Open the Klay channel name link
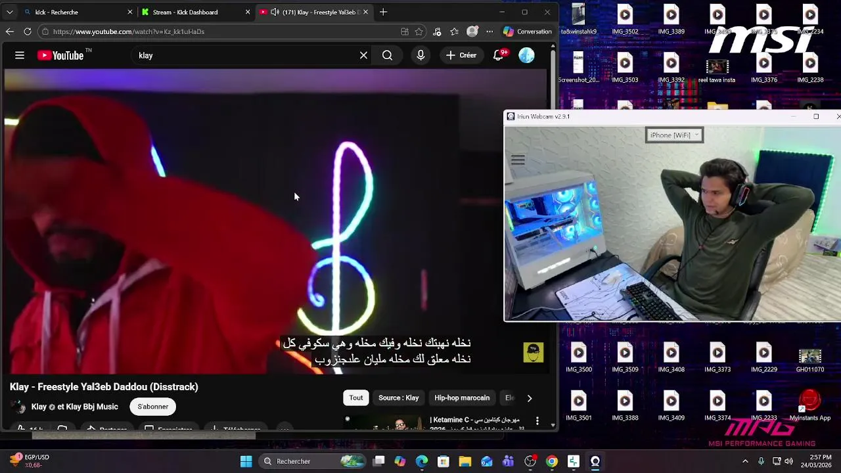Viewport: 841px width, 473px height. coord(75,407)
